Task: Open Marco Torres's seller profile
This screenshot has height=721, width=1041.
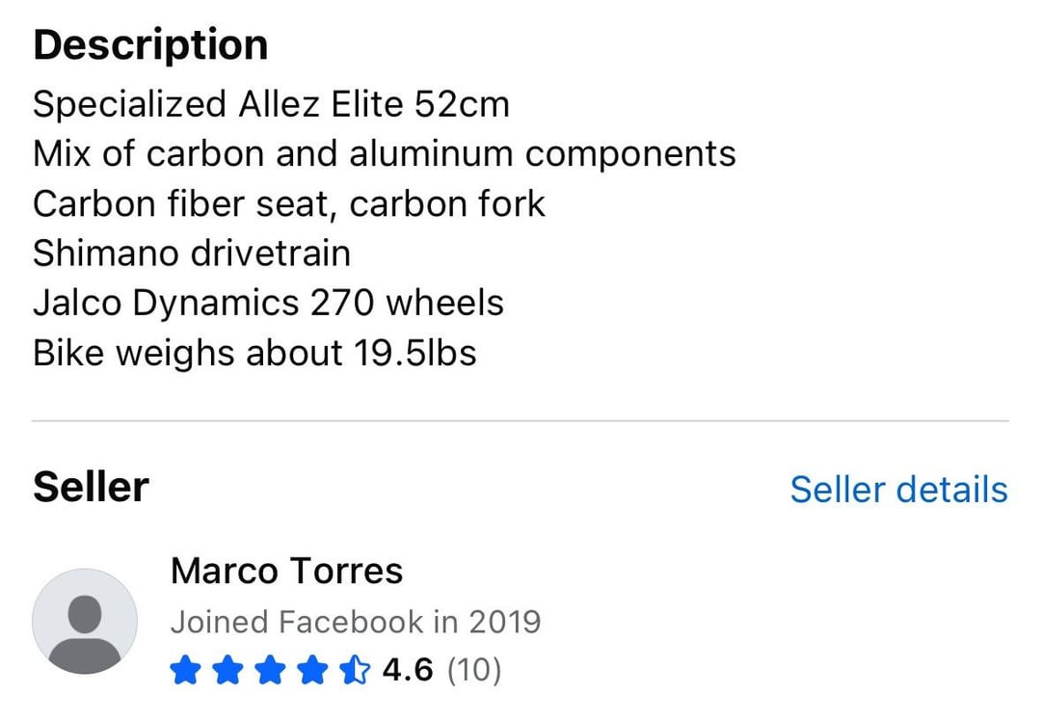Action: [286, 572]
